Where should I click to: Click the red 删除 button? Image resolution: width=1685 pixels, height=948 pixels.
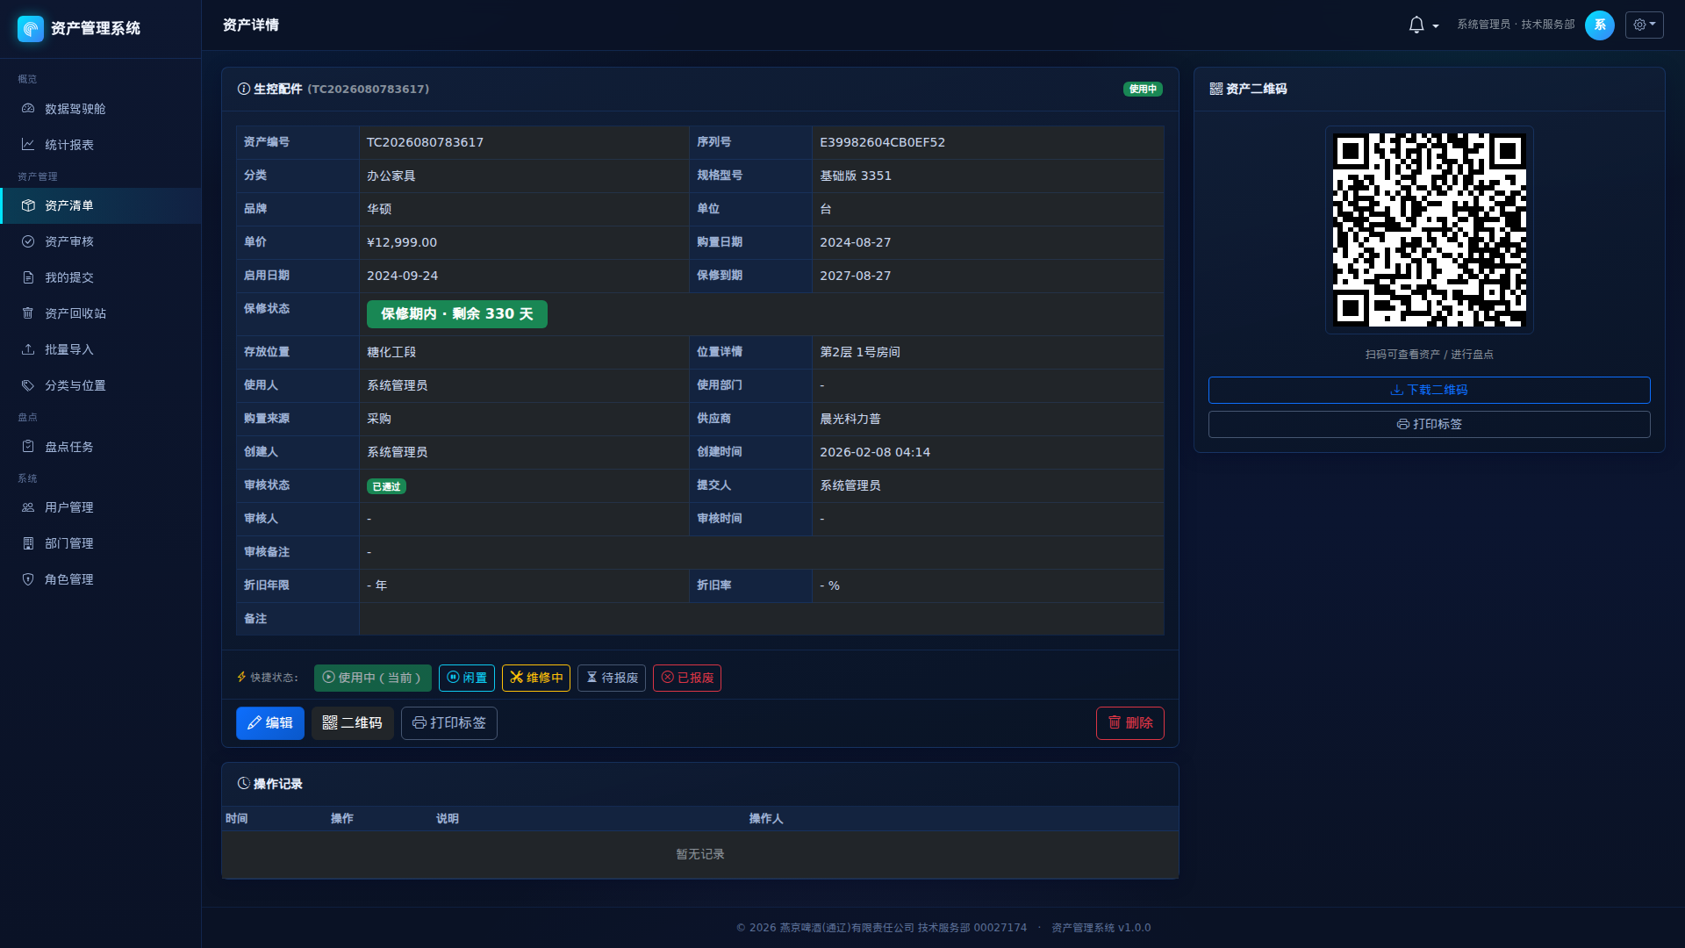1130,723
